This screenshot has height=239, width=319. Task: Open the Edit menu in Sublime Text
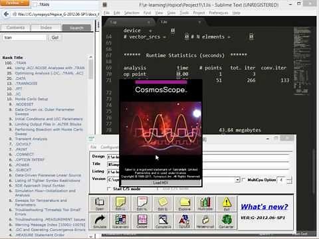click(116, 13)
